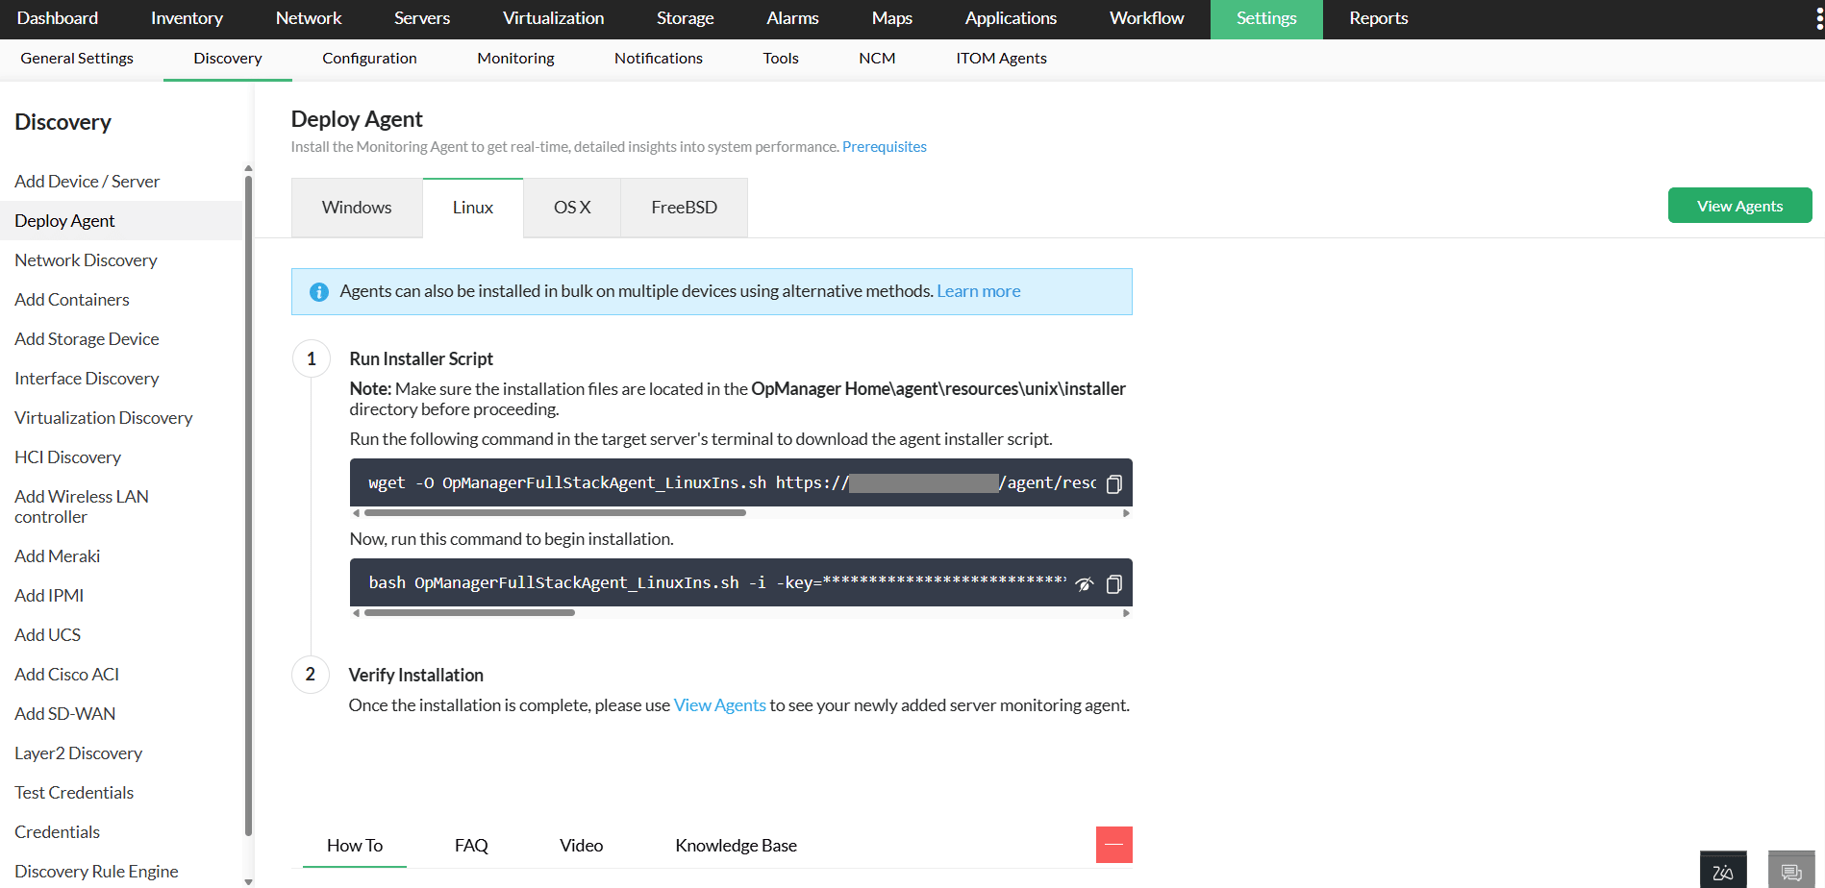Screen dimensions: 1825x888
Task: Open the ITOM Agents tab
Action: coord(1001,59)
